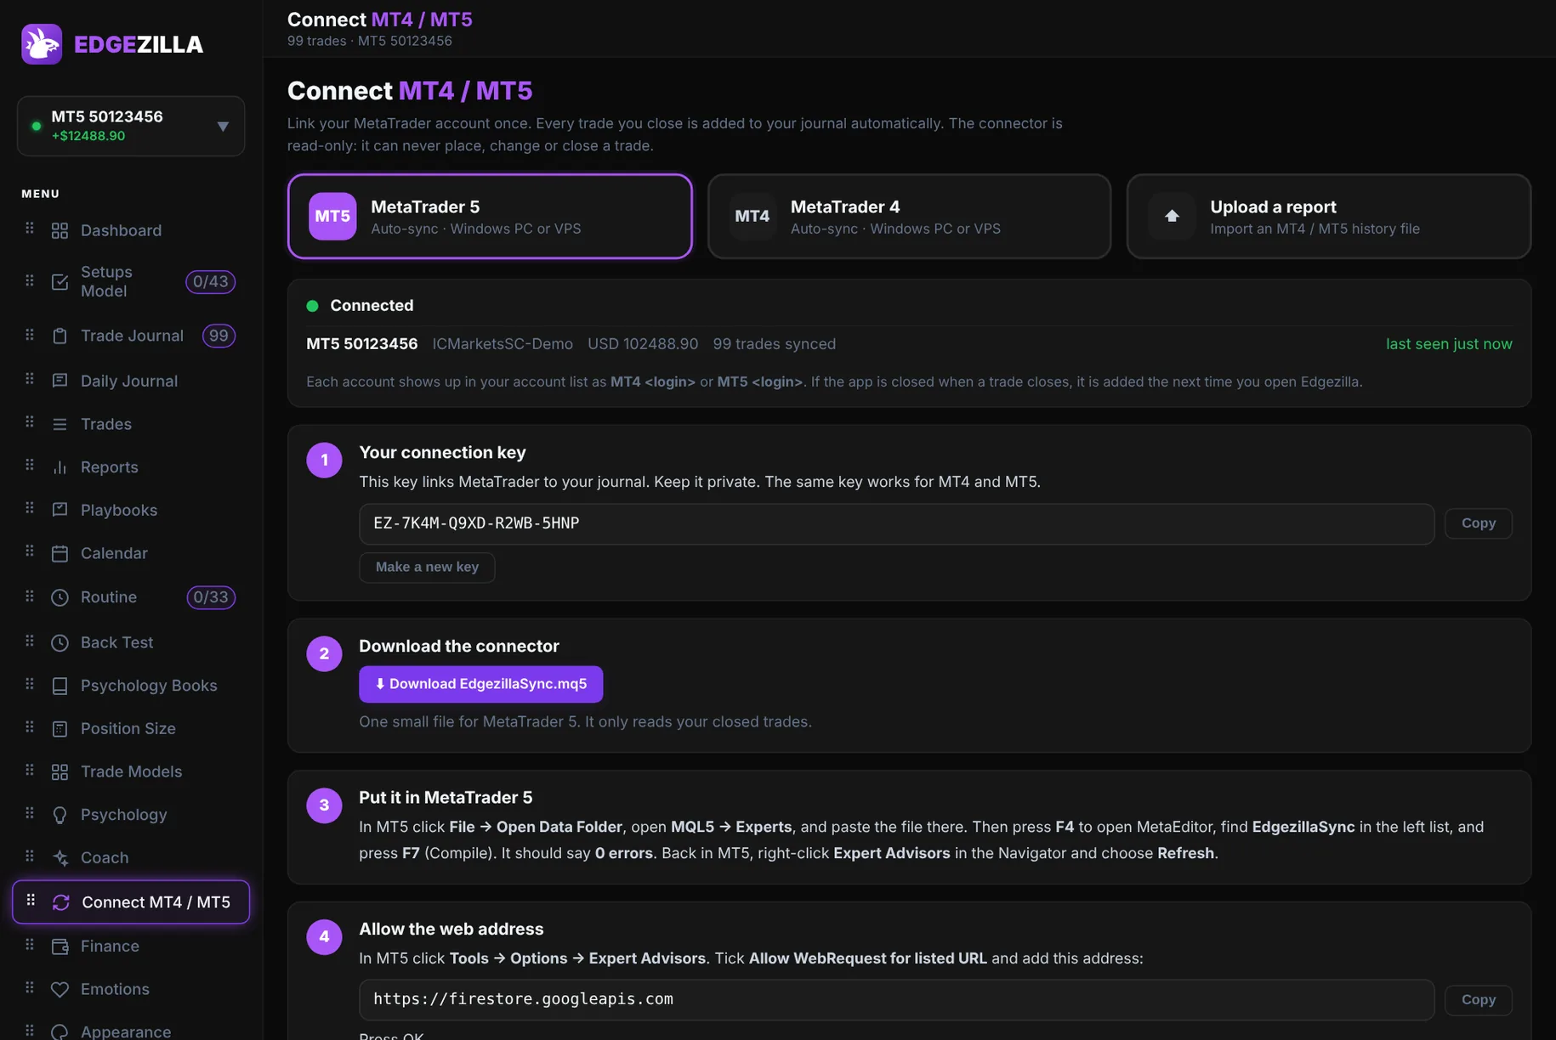This screenshot has width=1556, height=1040.
Task: Open the Coach sparkle icon
Action: pos(60,858)
